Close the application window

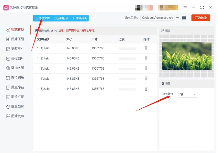211,7
